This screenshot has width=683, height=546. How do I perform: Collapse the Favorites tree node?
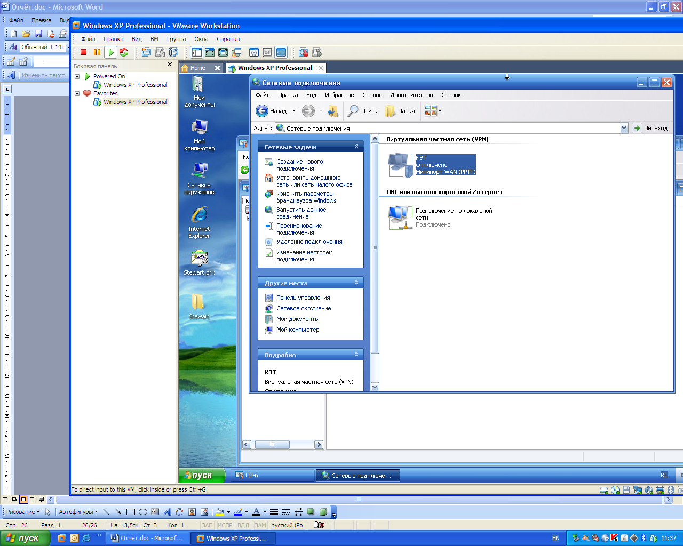click(x=77, y=93)
